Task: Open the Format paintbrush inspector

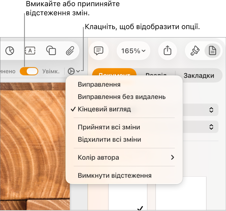Action: tap(195, 51)
